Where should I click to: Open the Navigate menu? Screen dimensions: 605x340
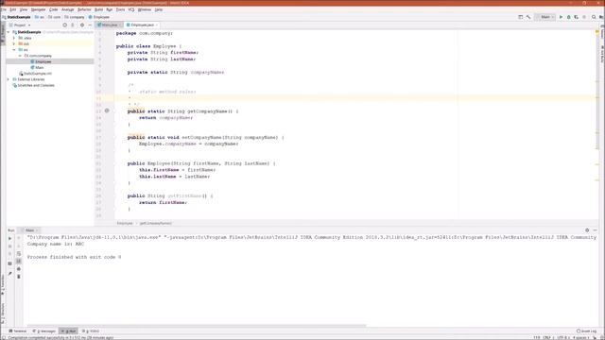(38, 9)
